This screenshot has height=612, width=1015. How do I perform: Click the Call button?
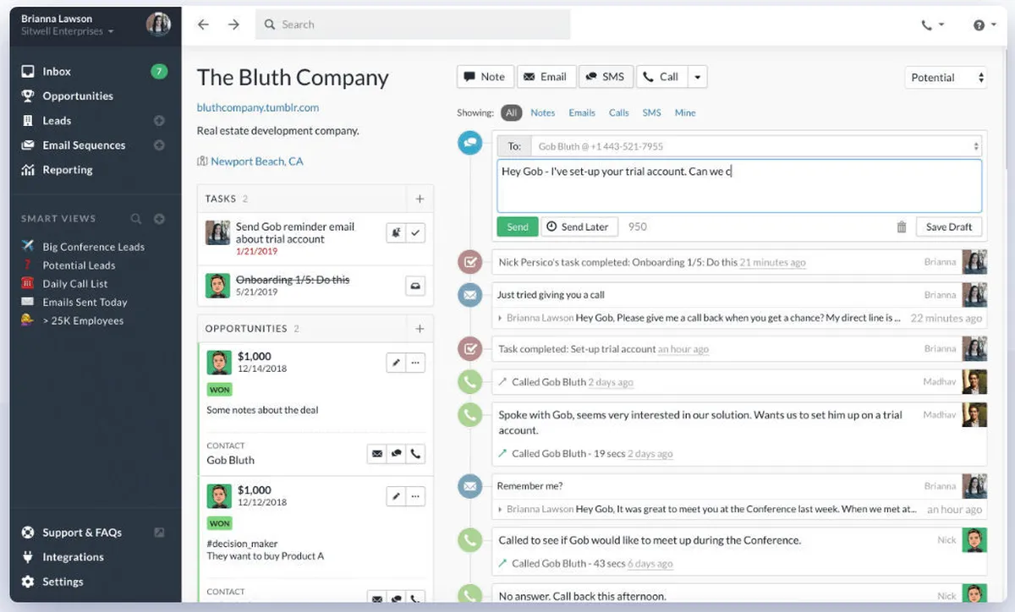click(662, 77)
